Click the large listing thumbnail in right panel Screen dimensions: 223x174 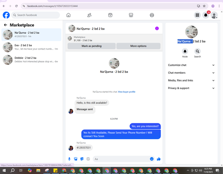pyautogui.click(x=191, y=32)
